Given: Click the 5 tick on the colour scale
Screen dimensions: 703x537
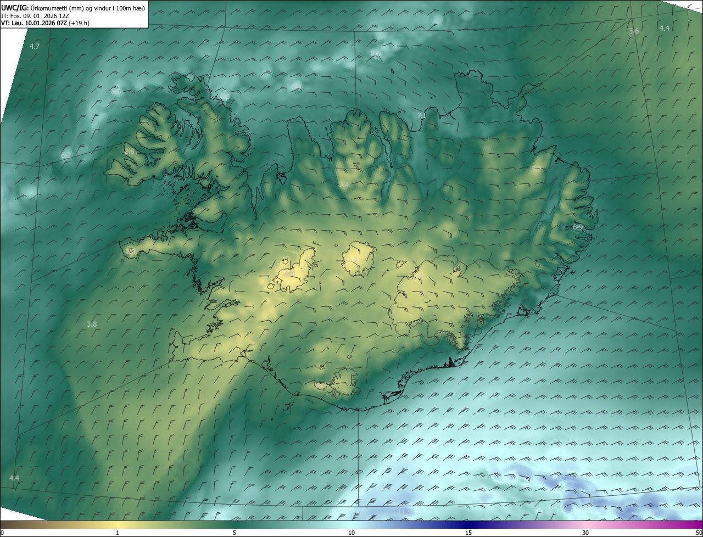Looking at the screenshot, I should (x=235, y=533).
